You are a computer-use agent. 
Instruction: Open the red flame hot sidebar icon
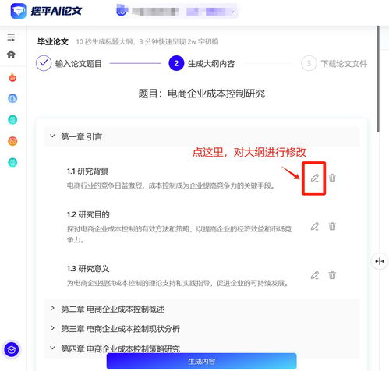12,77
